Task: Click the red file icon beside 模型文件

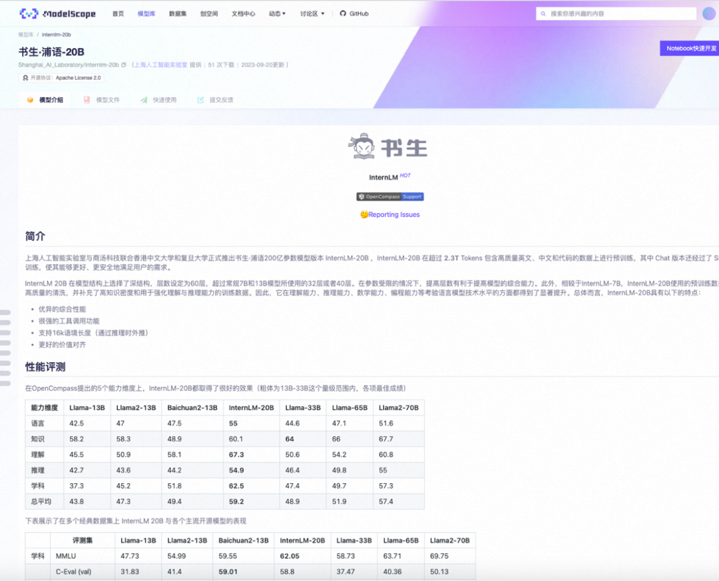Action: [87, 100]
